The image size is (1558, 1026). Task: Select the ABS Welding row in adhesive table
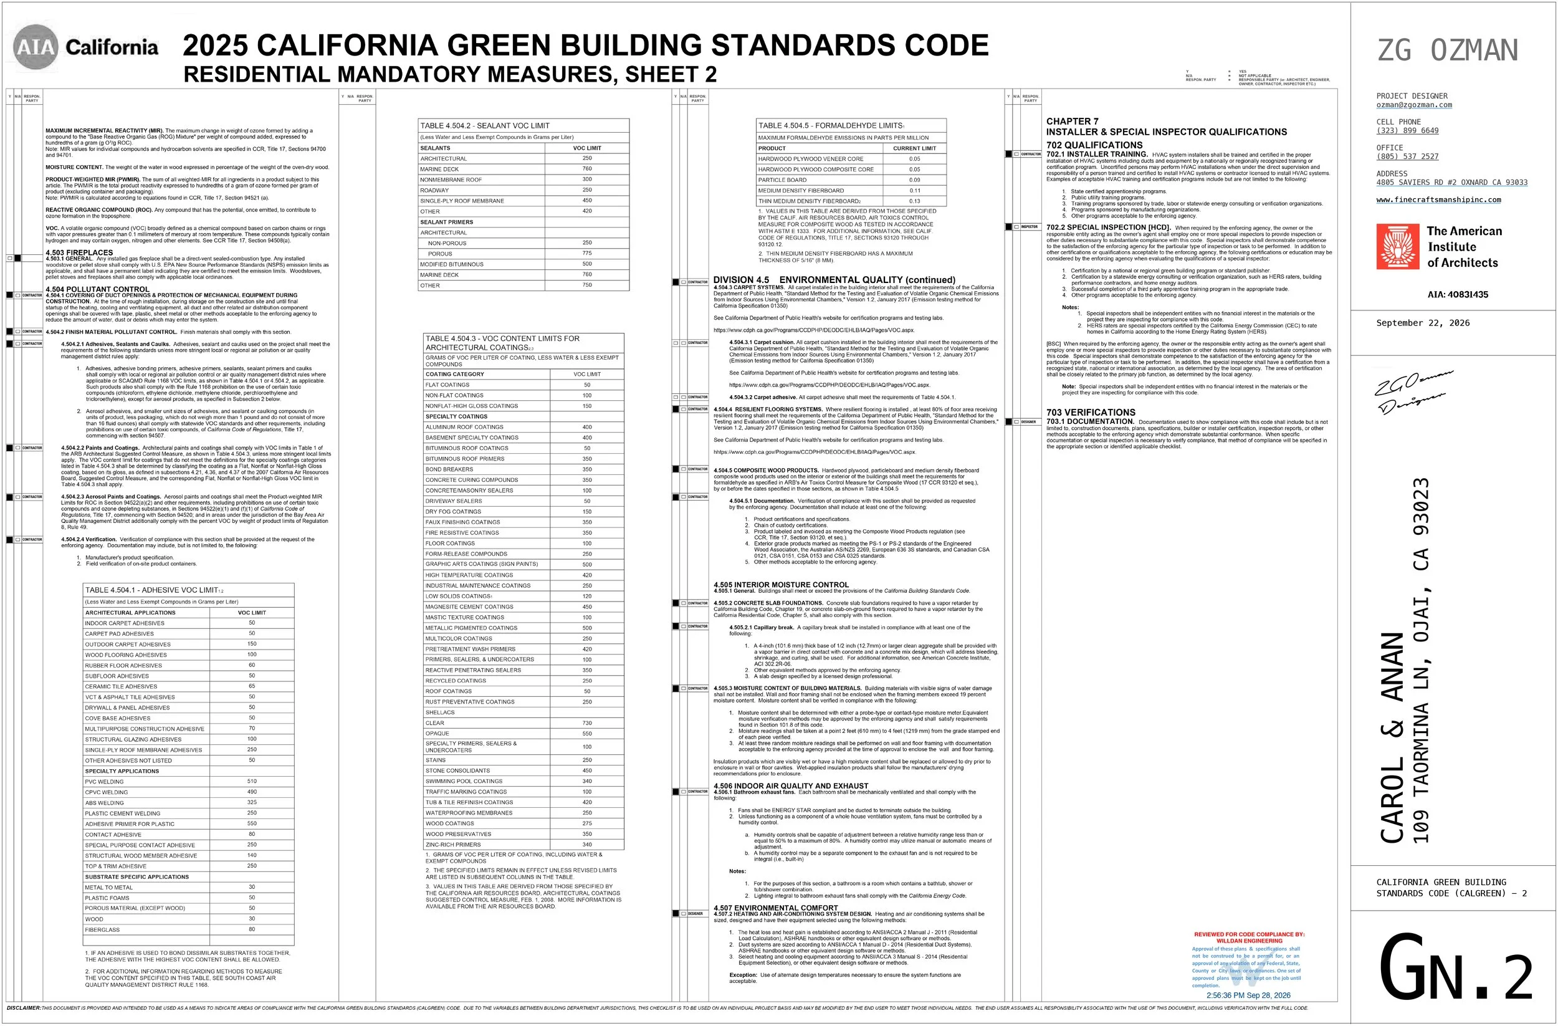(189, 803)
